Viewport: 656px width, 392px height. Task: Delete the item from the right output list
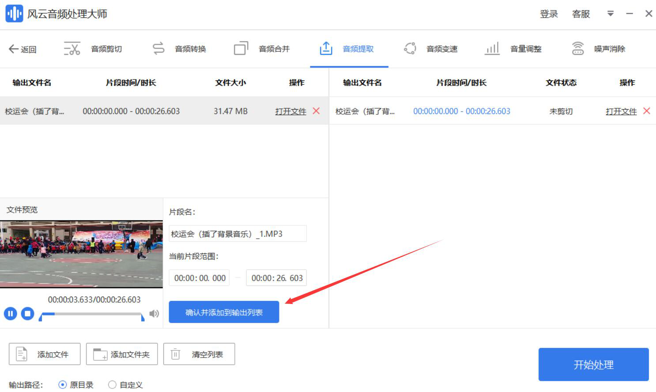tap(647, 111)
